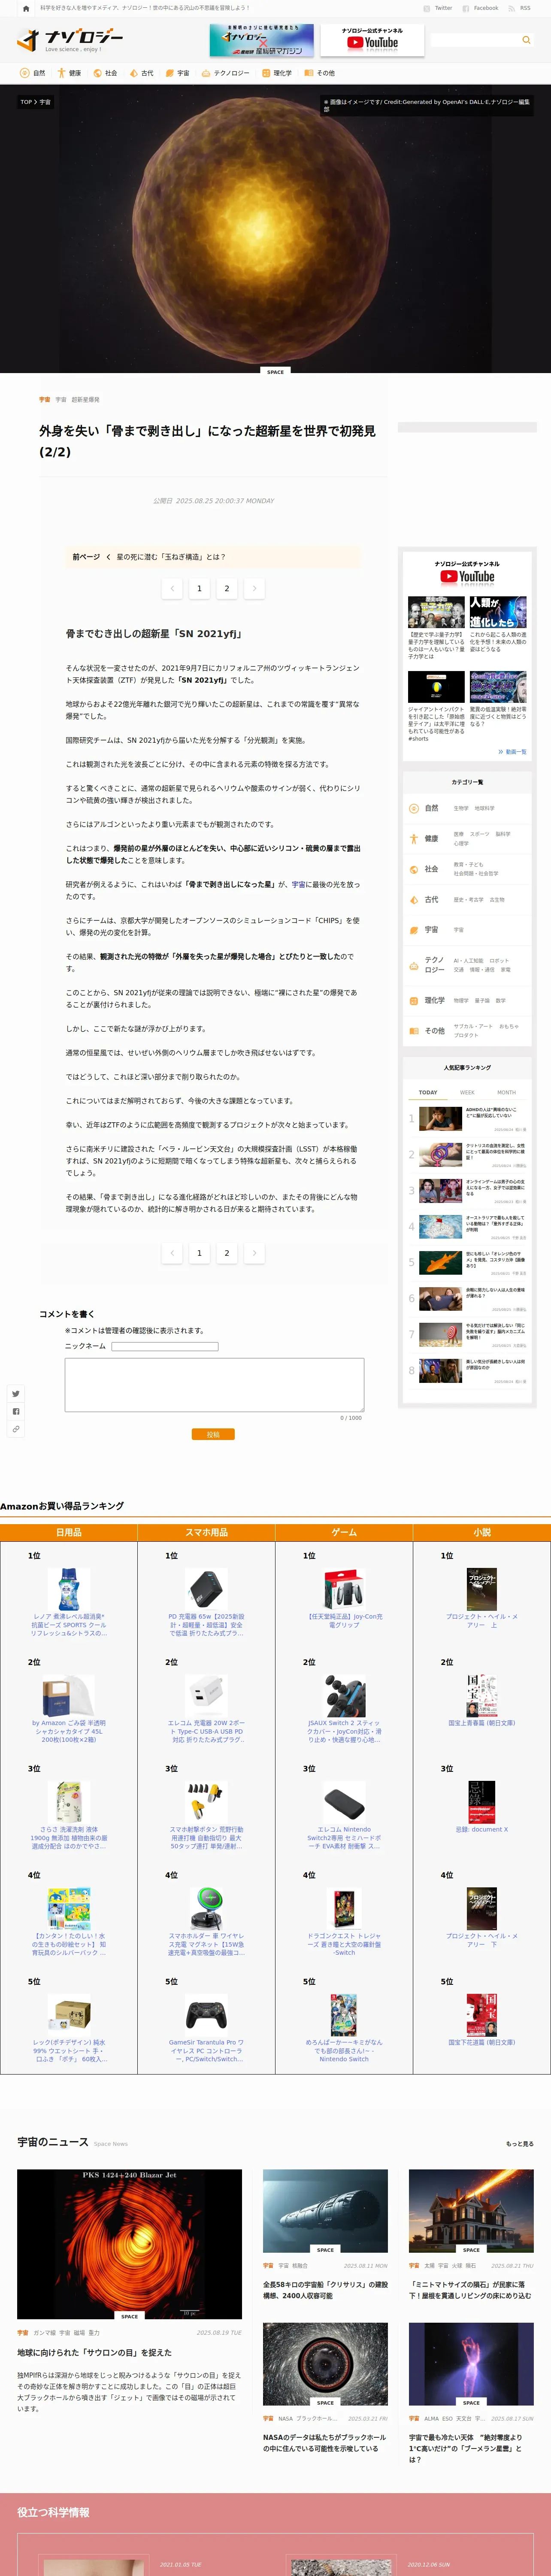The width and height of the screenshot is (551, 2576).
Task: Open the Twitter link in header
Action: tap(438, 8)
